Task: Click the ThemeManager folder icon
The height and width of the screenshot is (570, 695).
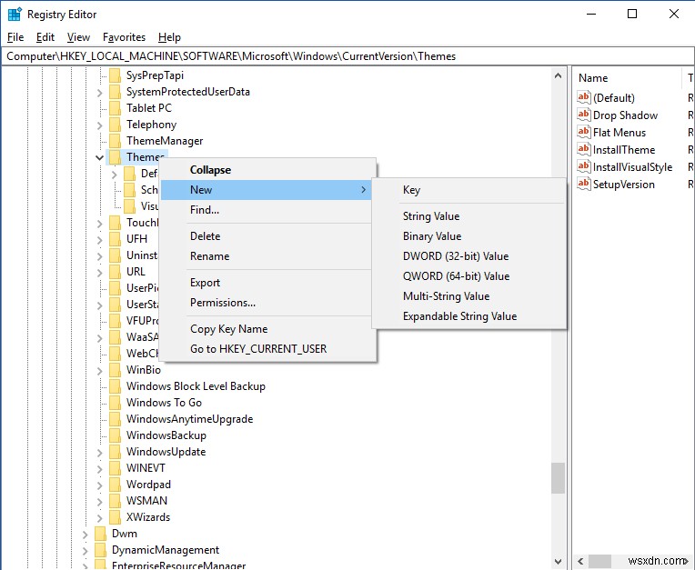Action: pos(115,141)
